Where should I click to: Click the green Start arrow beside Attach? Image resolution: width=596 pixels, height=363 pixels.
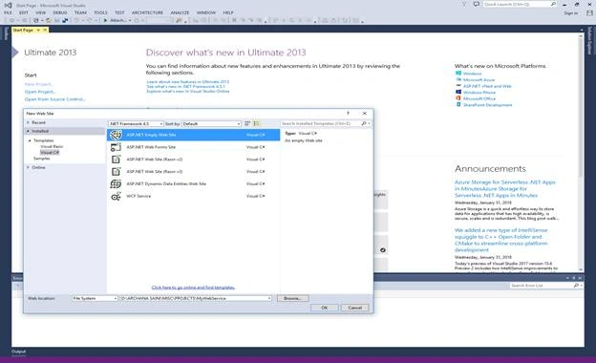point(105,20)
